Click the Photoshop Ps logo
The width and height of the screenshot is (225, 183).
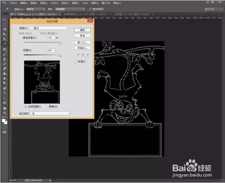tap(4, 3)
